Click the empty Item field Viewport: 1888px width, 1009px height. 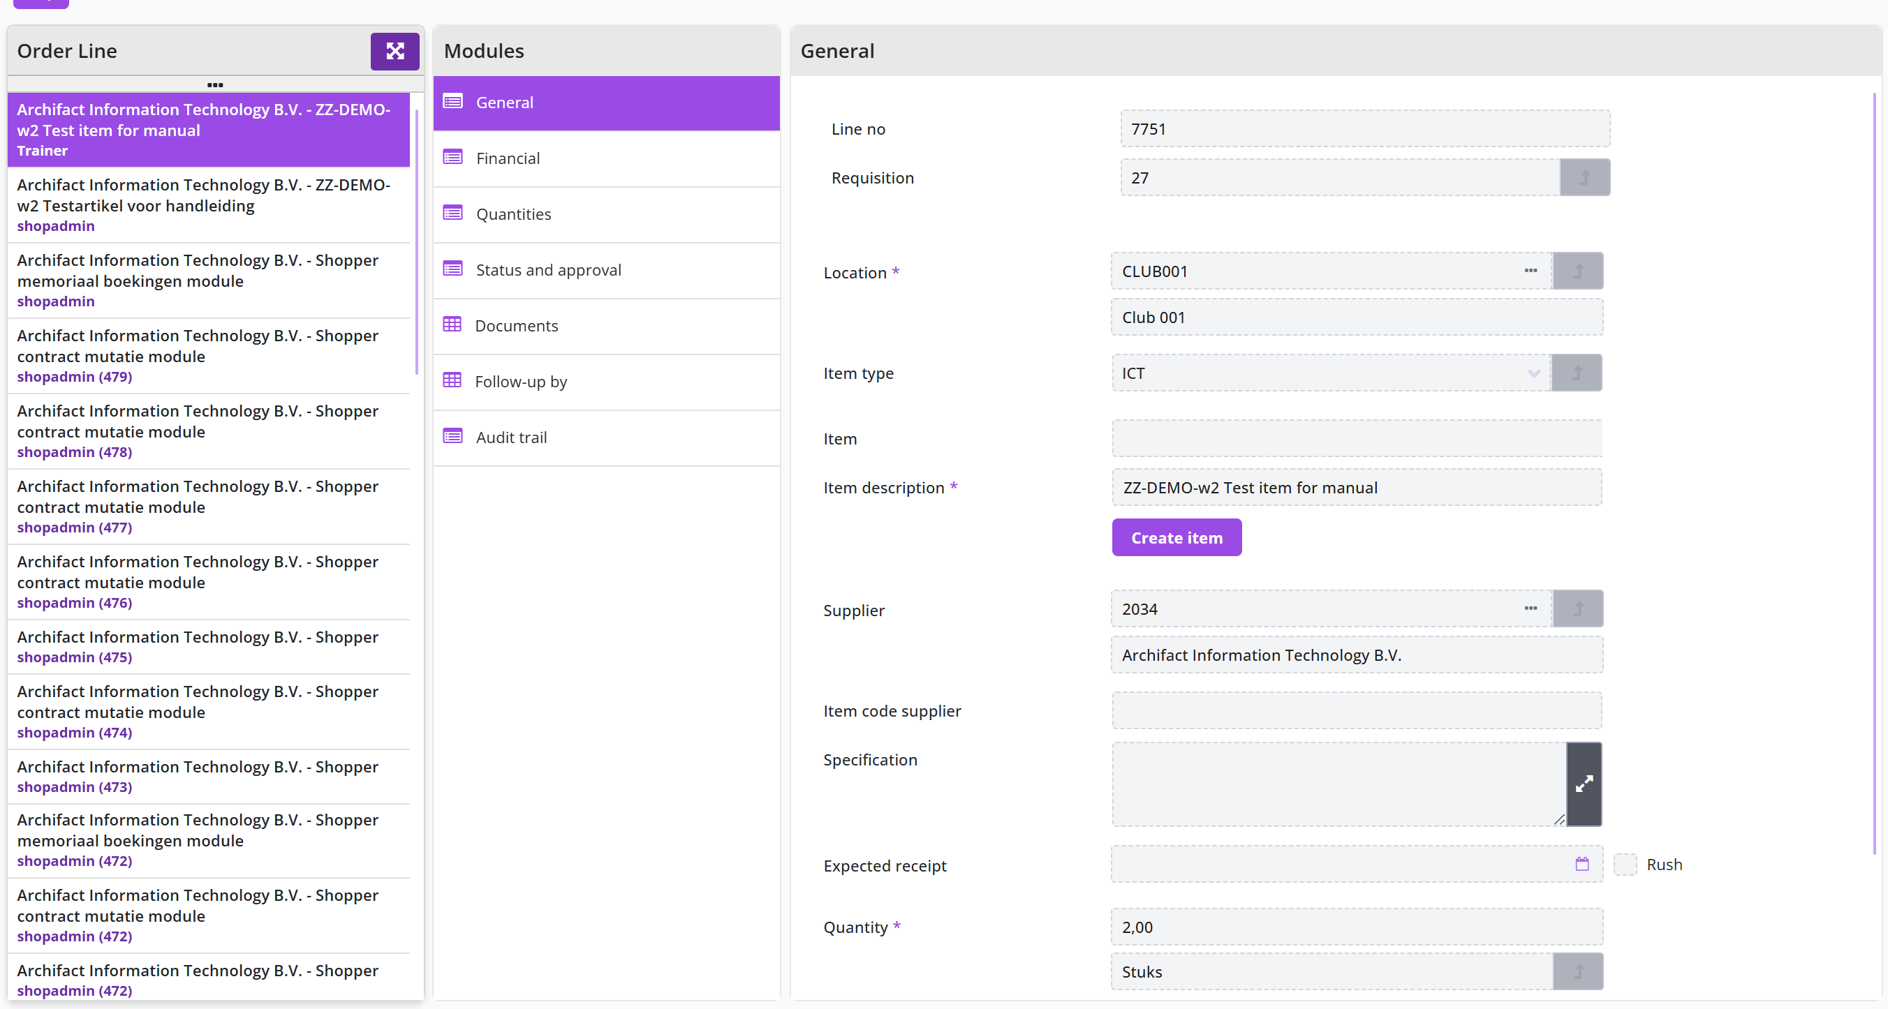(x=1357, y=439)
